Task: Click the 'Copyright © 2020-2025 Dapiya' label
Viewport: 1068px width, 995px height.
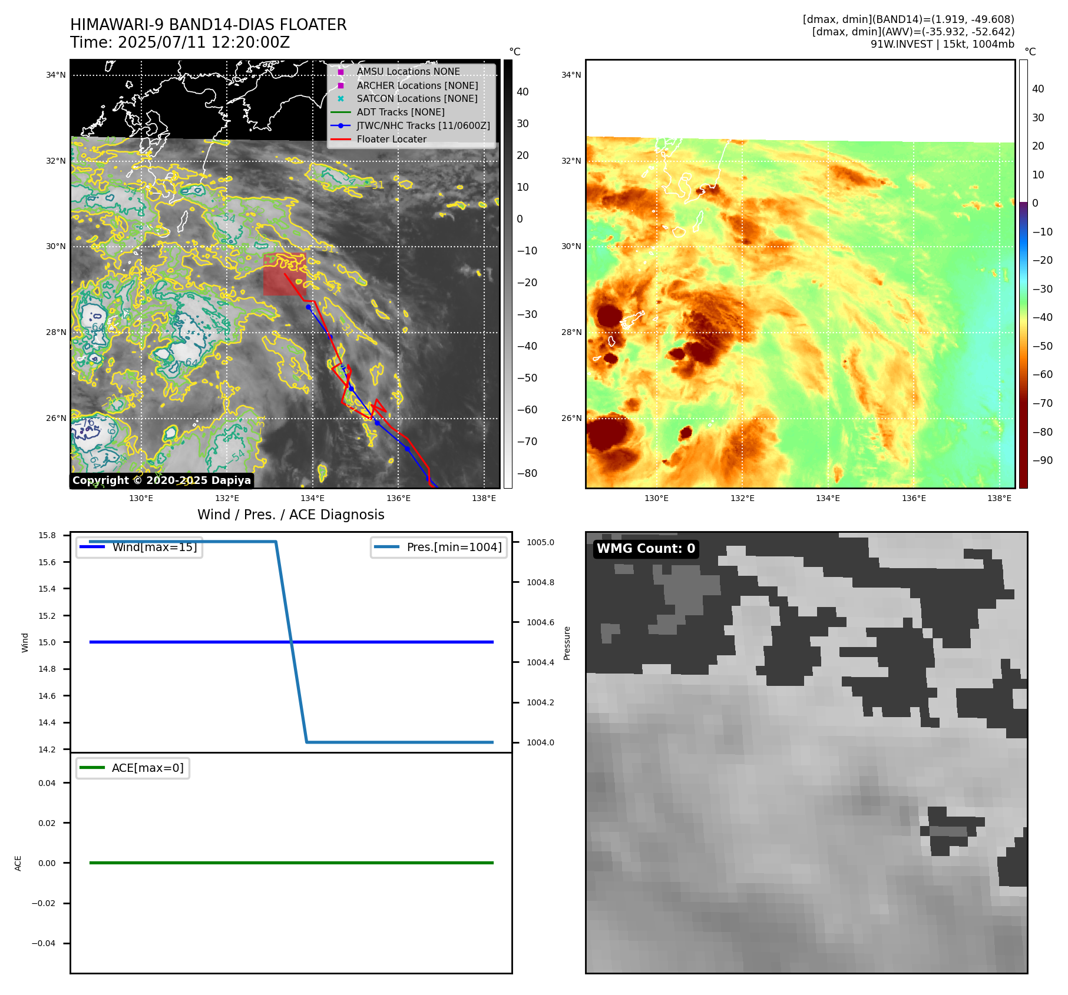Action: point(162,480)
